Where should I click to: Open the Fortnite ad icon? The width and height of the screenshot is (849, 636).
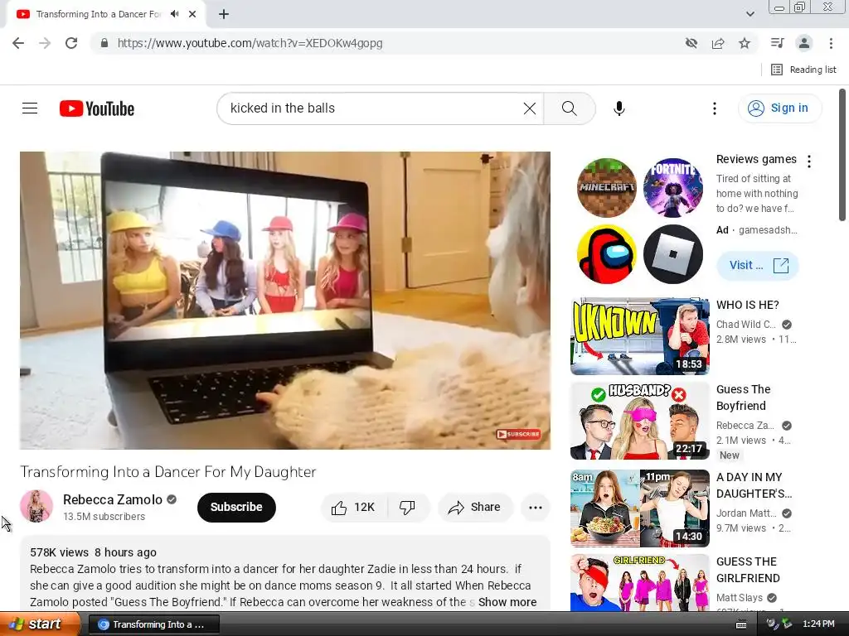(x=673, y=187)
